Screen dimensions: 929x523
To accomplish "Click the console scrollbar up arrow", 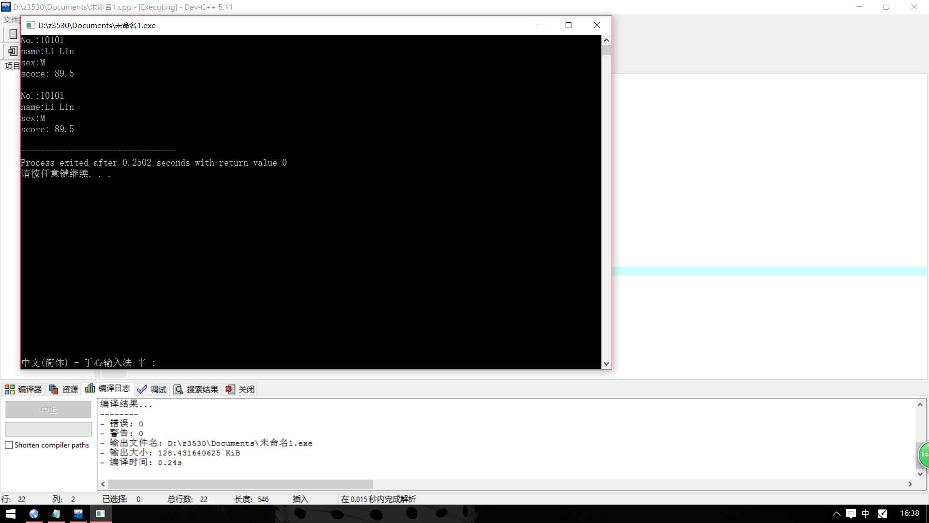I will pos(606,40).
